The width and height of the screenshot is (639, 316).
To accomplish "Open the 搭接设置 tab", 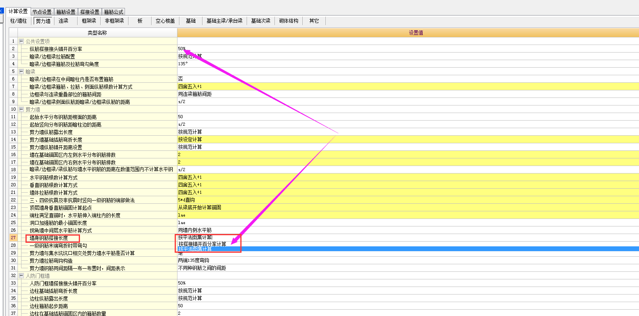I will click(x=90, y=12).
